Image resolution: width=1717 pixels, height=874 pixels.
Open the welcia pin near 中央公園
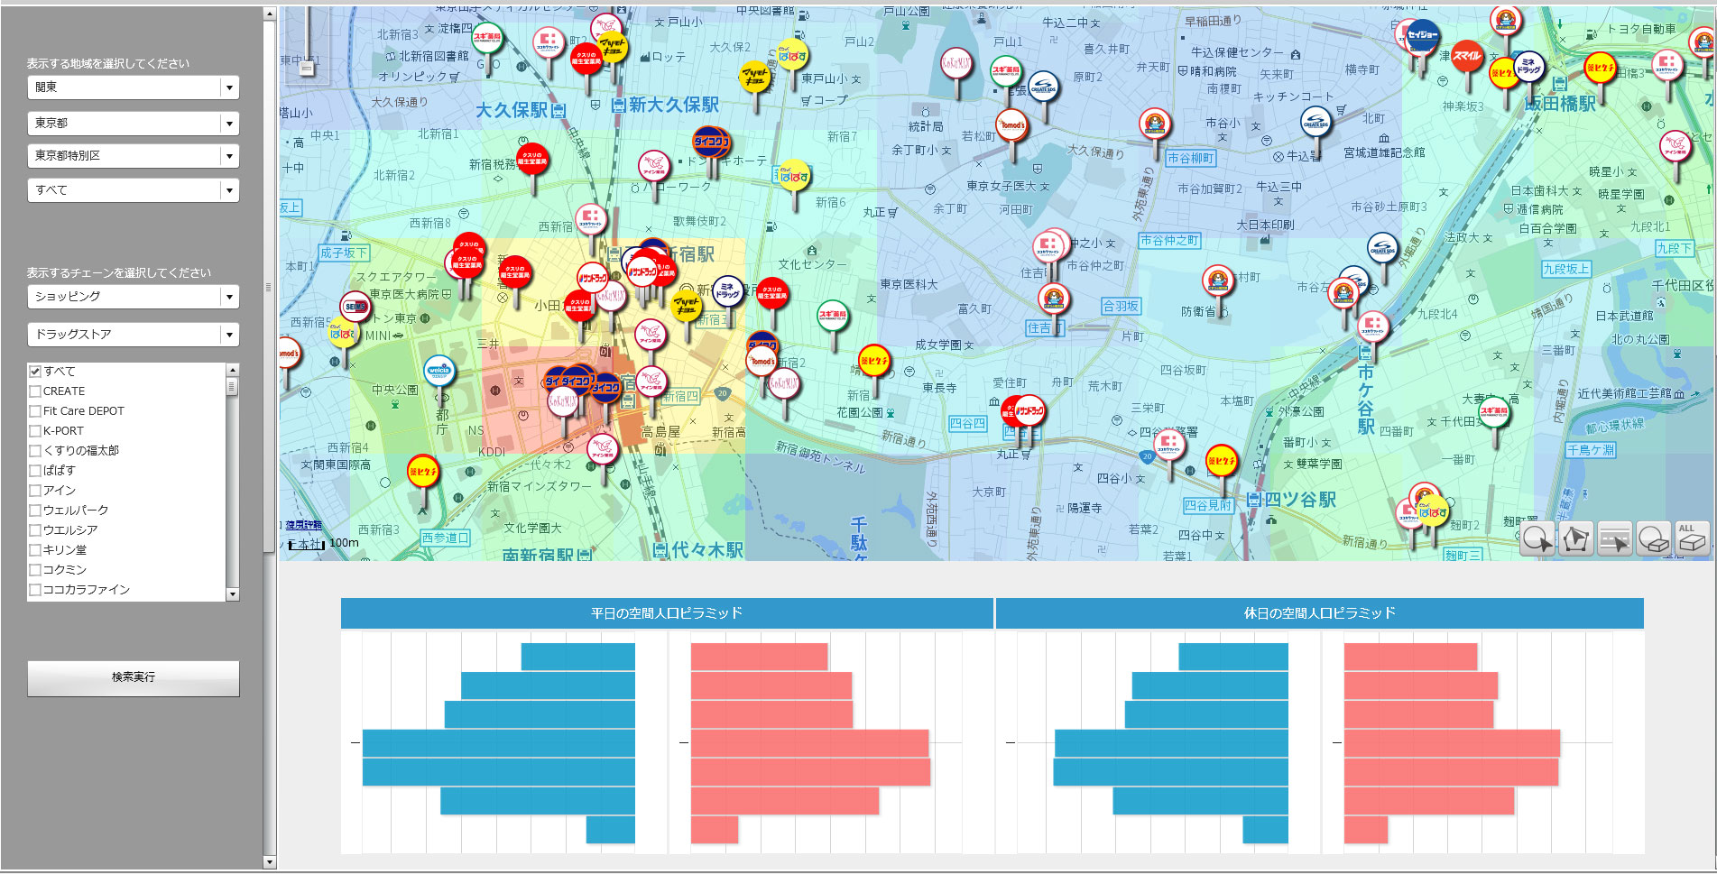click(439, 371)
